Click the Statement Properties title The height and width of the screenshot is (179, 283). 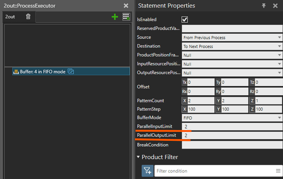point(167,6)
